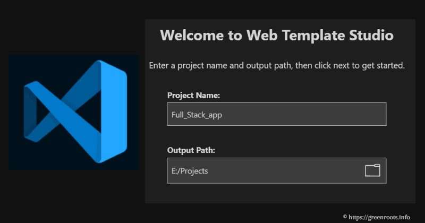Click the blue Visual Studio Code logo
This screenshot has height=223, width=425.
pos(74,112)
